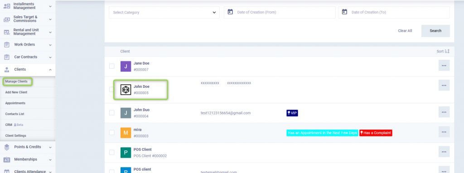Open the three-dot menu for John Duo
This screenshot has width=464, height=173.
(444, 112)
